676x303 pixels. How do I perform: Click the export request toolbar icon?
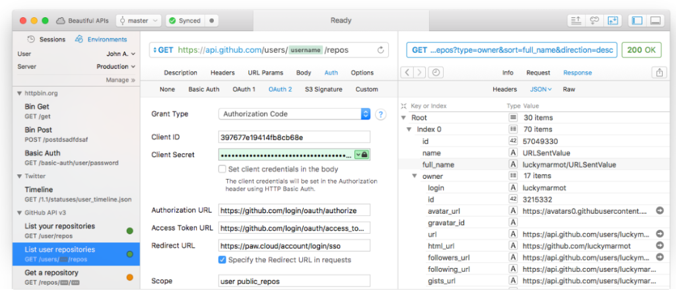(x=576, y=20)
